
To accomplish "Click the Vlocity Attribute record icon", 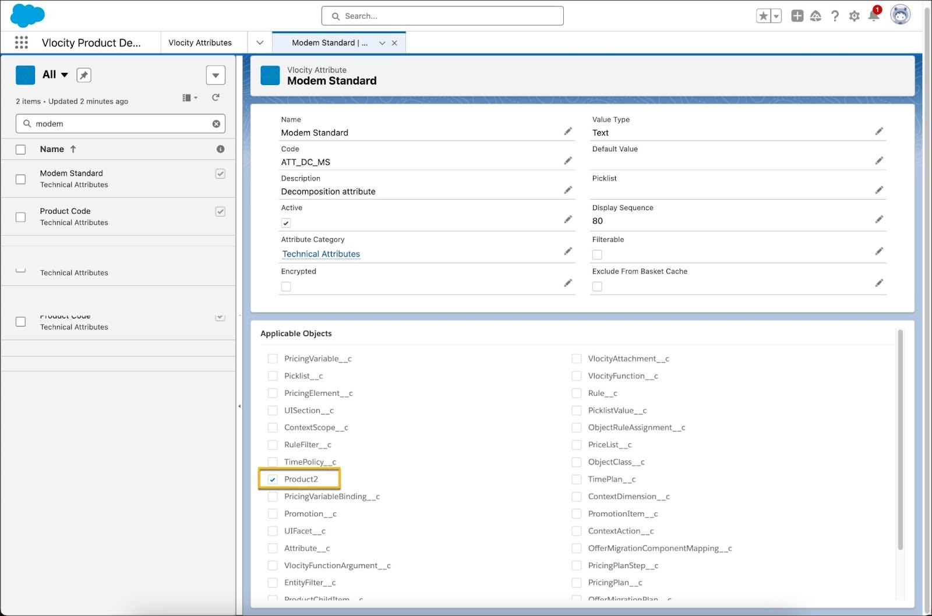I will [x=270, y=76].
